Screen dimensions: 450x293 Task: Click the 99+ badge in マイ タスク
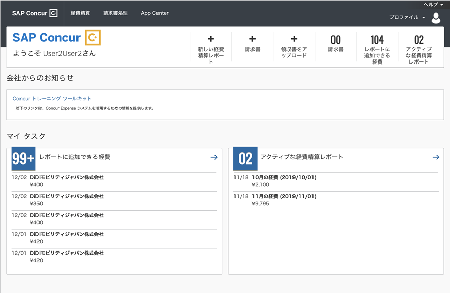pyautogui.click(x=24, y=158)
